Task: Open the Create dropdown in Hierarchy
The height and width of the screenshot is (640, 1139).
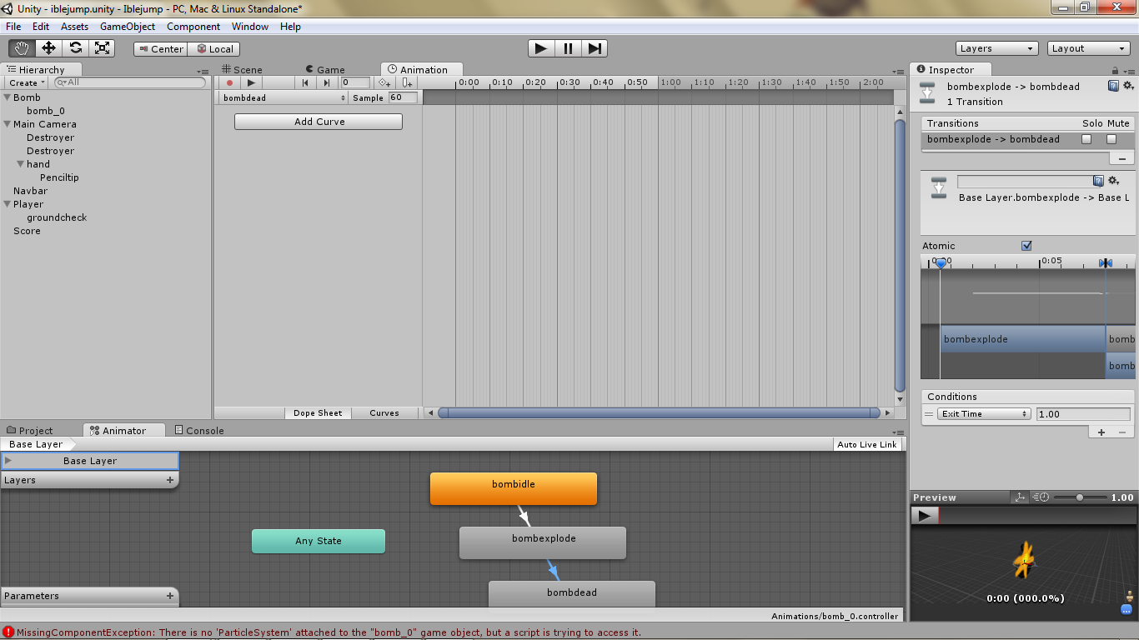Action: [27, 83]
